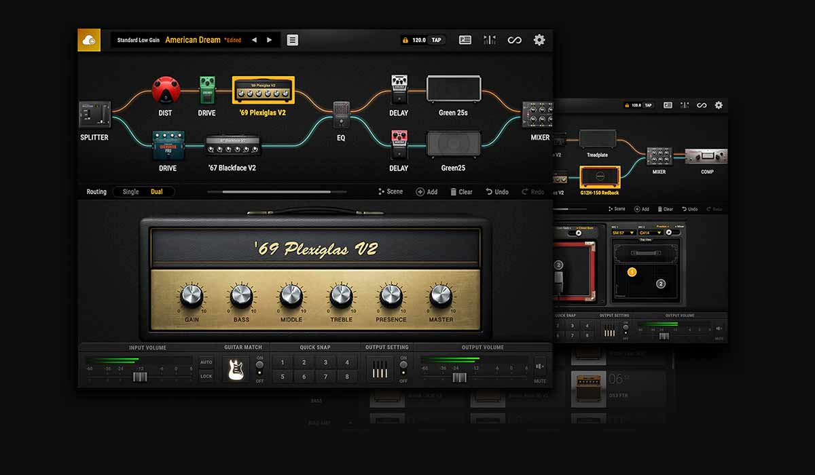
Task: Open the settings gear icon
Action: (539, 40)
